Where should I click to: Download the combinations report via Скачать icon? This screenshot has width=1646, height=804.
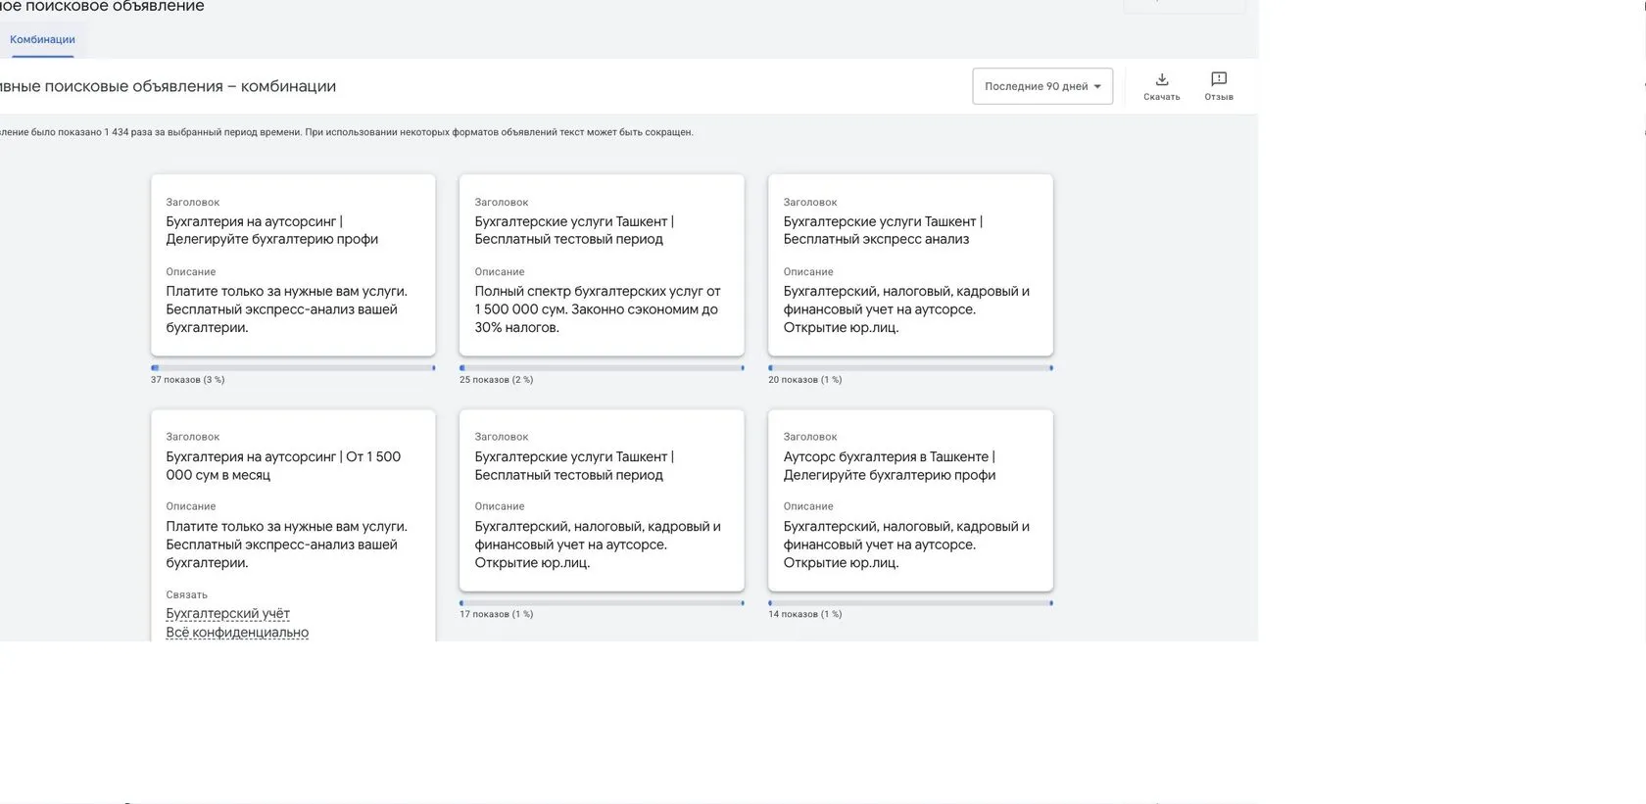tap(1161, 85)
